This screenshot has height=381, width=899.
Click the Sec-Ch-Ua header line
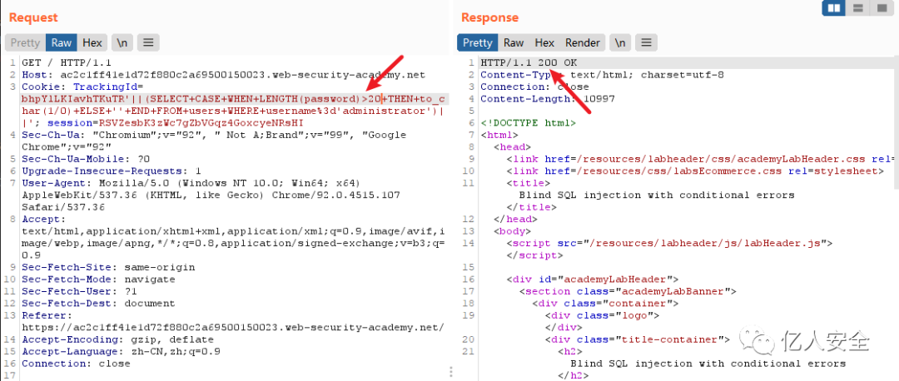pos(214,141)
